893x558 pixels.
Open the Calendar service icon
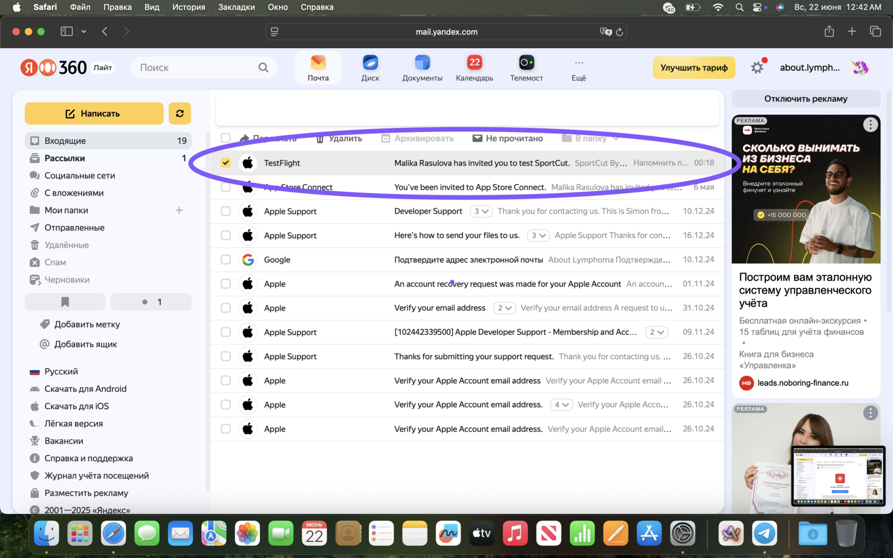(474, 68)
